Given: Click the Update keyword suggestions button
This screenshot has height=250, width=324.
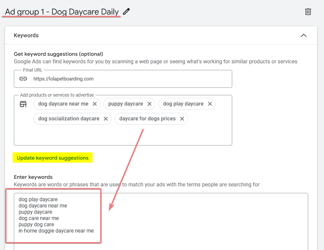Looking at the screenshot, I should (52, 158).
